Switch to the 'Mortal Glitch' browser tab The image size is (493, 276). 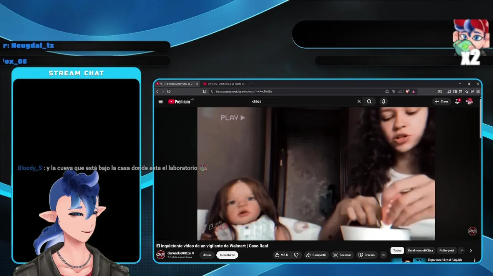point(225,84)
